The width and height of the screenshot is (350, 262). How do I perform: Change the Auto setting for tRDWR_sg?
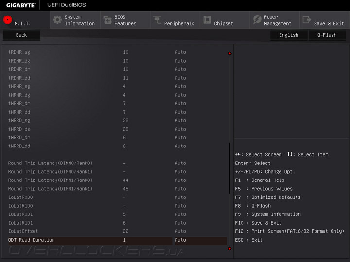click(180, 52)
